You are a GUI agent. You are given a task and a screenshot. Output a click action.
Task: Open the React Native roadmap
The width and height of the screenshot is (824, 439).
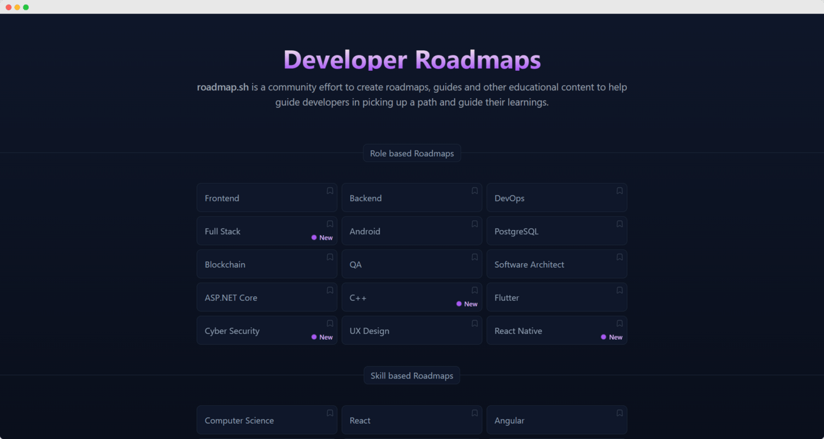557,330
